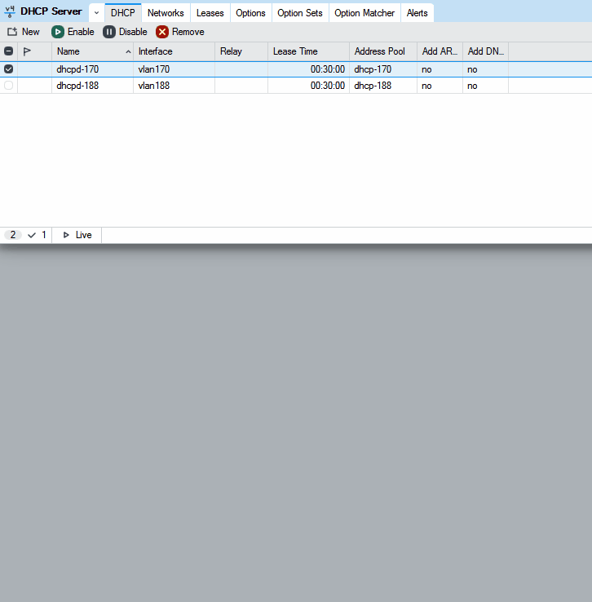
Task: Toggle the select-all header checkbox
Action: tap(8, 51)
